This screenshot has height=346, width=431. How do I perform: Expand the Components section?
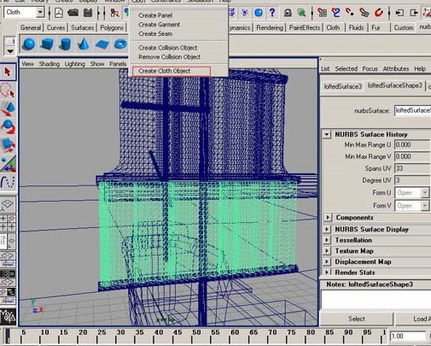pyautogui.click(x=328, y=218)
